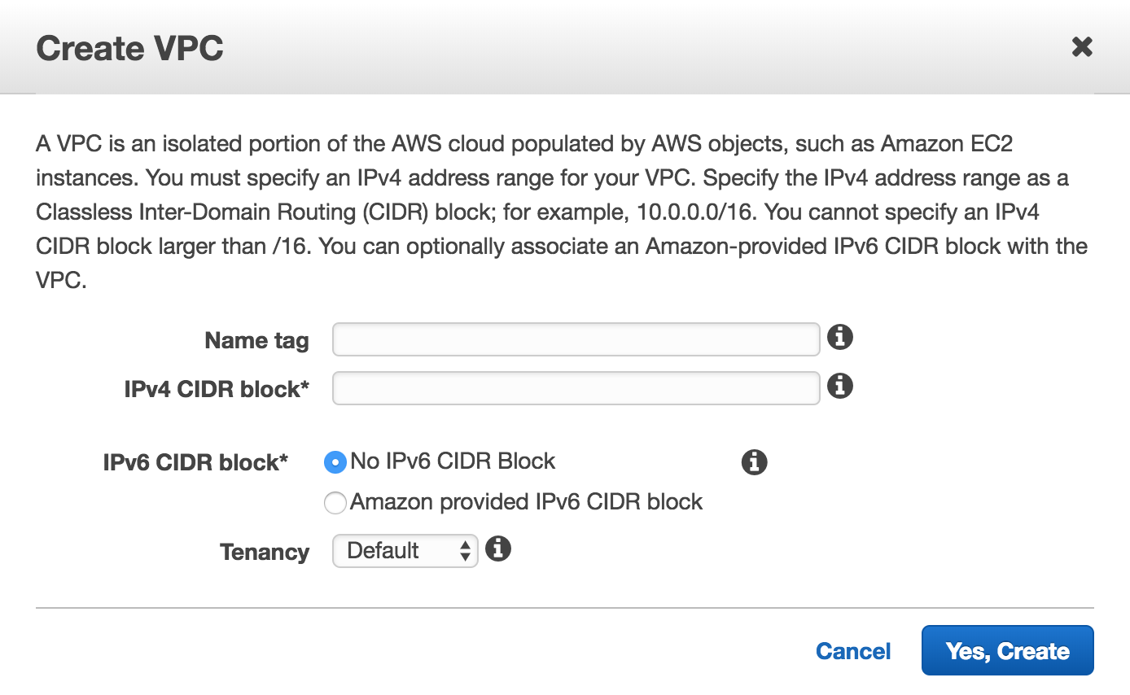Screen dimensions: 1130x695
Task: Click the Create VPC dialog title
Action: [x=130, y=48]
